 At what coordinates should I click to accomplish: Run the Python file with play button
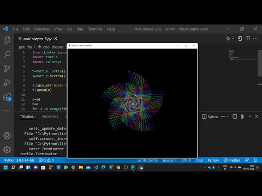(228, 39)
